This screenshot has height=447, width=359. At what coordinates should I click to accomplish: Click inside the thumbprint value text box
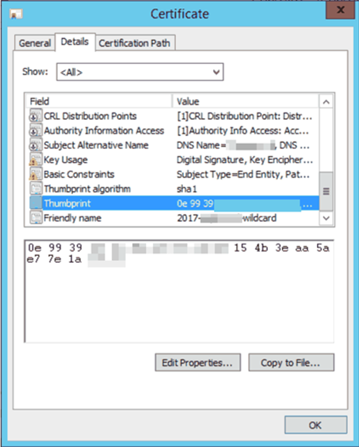pyautogui.click(x=179, y=291)
